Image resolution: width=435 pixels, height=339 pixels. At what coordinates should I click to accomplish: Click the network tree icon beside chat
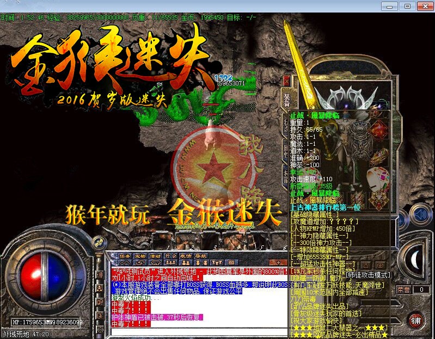[100, 288]
